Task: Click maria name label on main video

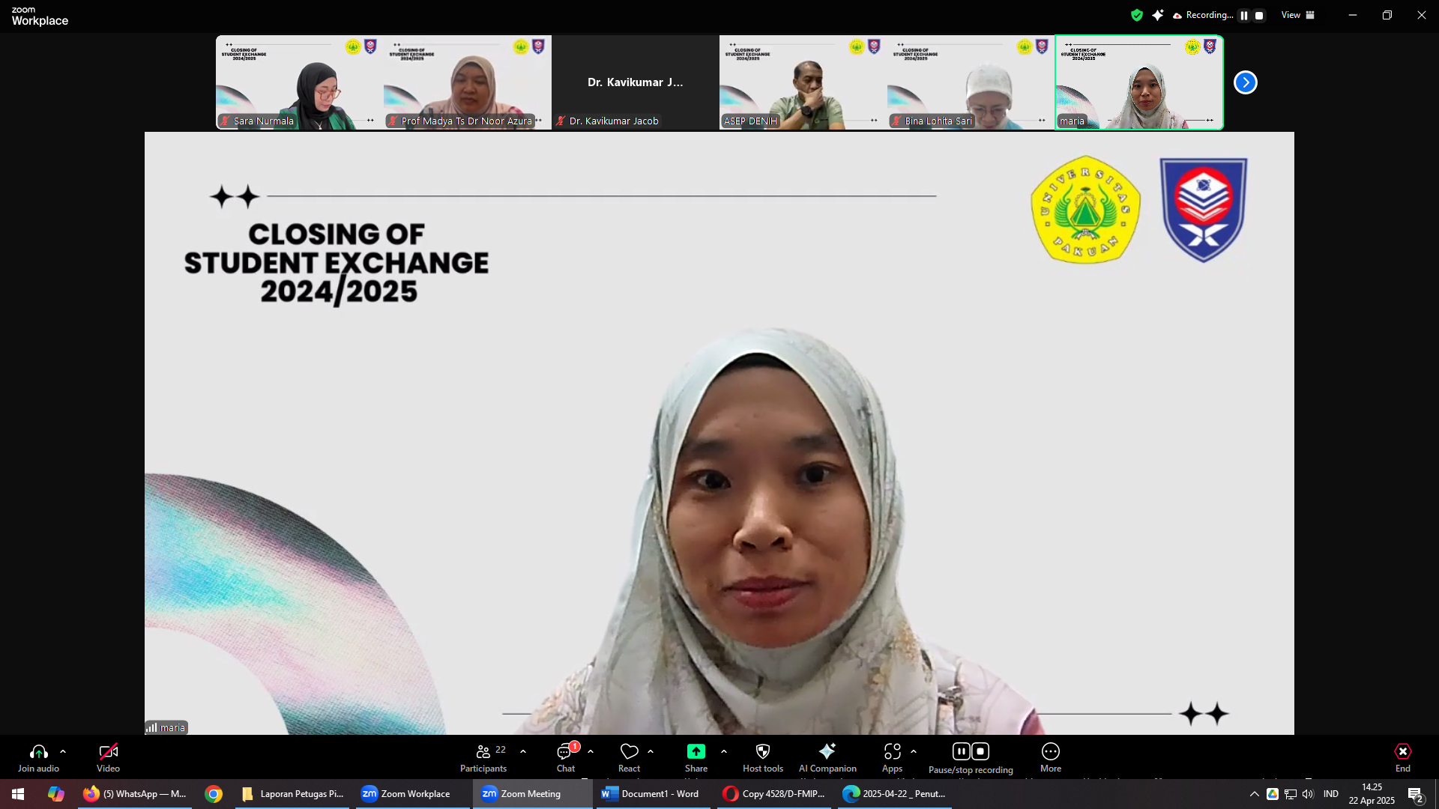Action: pos(166,727)
